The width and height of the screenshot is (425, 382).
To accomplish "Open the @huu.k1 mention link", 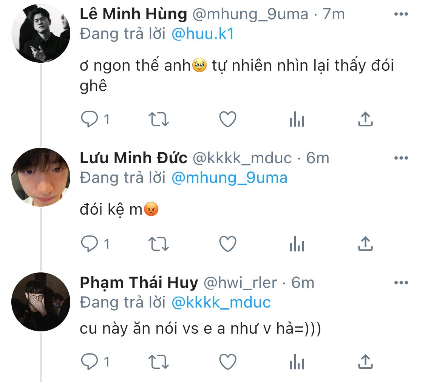I will pos(203,34).
